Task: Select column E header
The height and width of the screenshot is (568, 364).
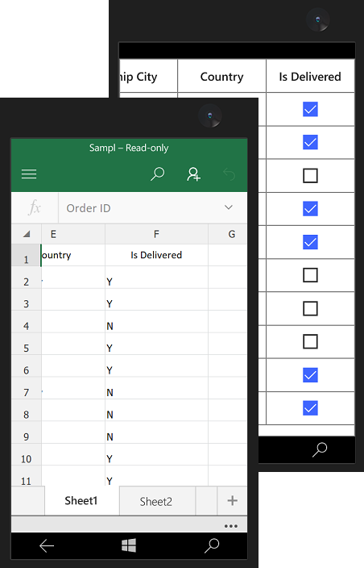Action: 73,234
